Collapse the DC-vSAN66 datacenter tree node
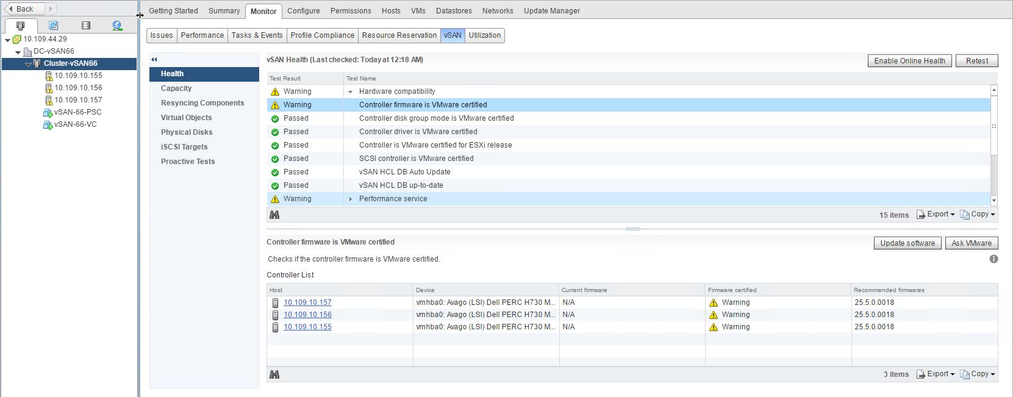This screenshot has height=397, width=1013. point(18,52)
